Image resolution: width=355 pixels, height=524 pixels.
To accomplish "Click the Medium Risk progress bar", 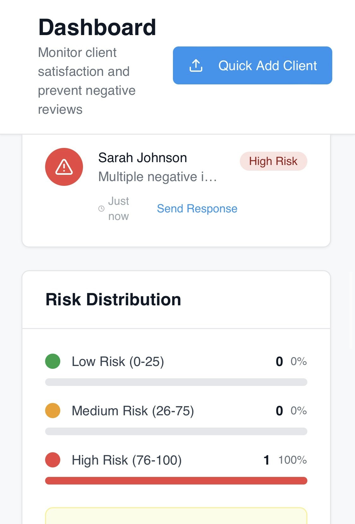I will tap(176, 431).
